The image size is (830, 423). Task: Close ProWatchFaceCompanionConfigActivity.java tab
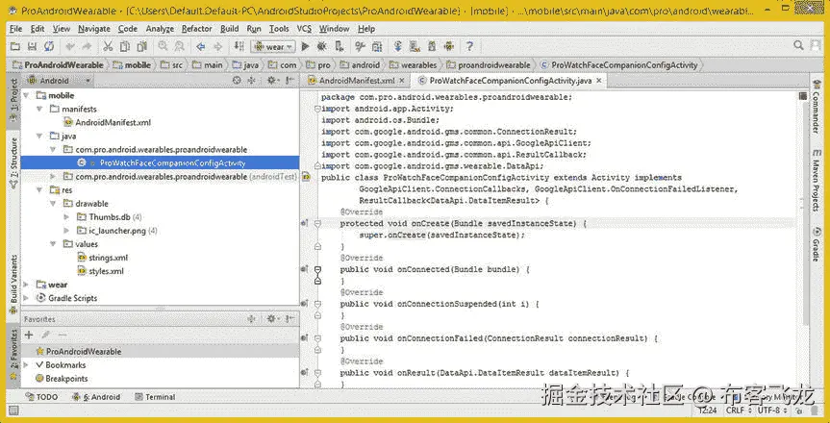[x=598, y=81]
